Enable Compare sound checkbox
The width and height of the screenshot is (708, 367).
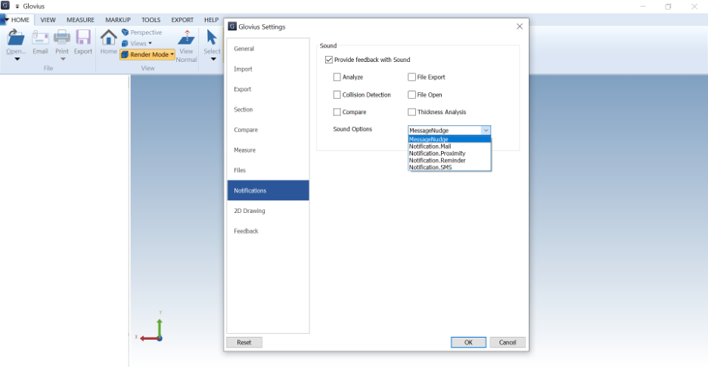click(x=337, y=112)
